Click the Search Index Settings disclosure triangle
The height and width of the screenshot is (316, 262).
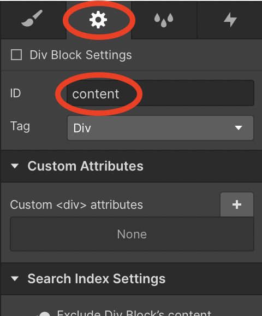[15, 278]
